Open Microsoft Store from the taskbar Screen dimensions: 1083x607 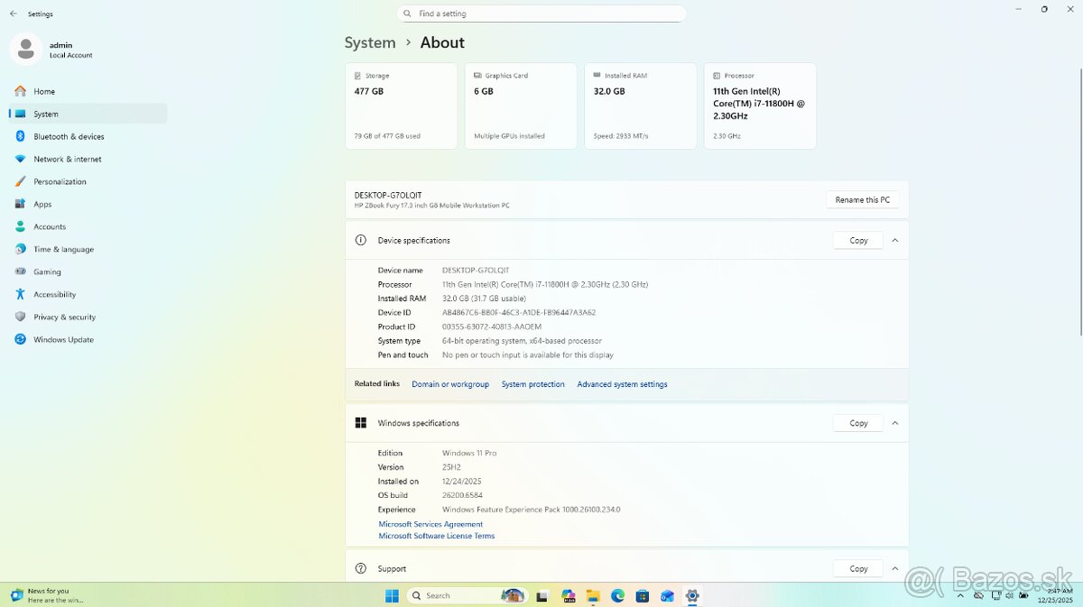pyautogui.click(x=643, y=595)
